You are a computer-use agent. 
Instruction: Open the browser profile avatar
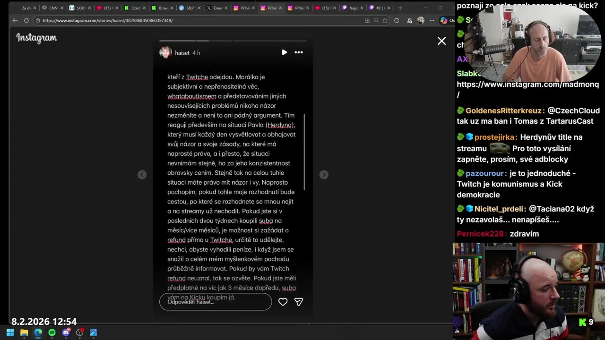click(x=420, y=20)
